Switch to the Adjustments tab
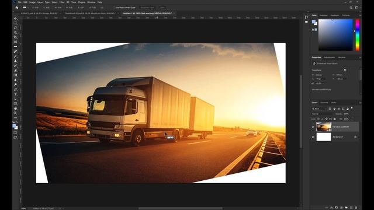374x210 pixels. click(x=330, y=57)
